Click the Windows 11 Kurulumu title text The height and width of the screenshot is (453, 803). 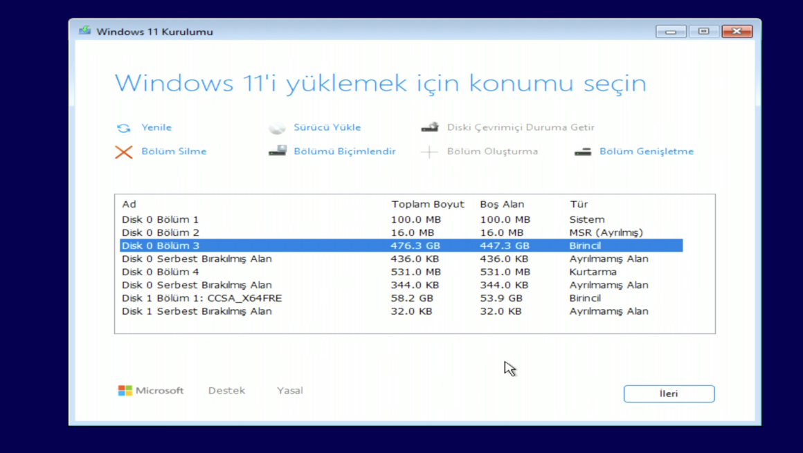click(154, 32)
